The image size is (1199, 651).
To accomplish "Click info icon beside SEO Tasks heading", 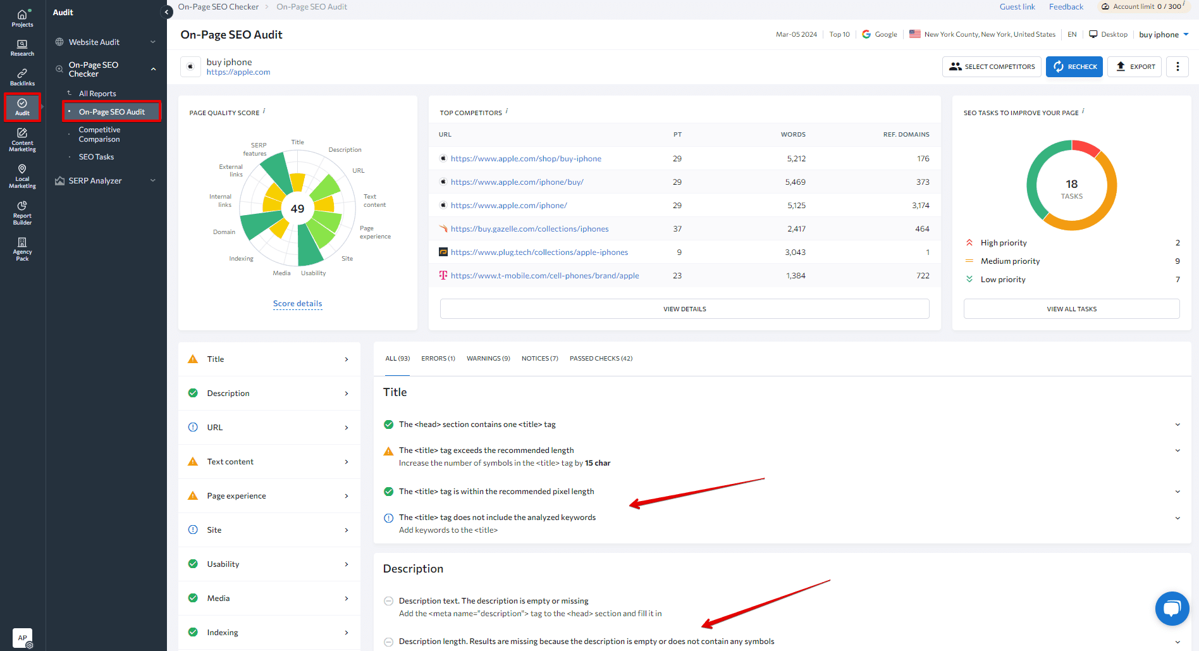I will (1083, 111).
